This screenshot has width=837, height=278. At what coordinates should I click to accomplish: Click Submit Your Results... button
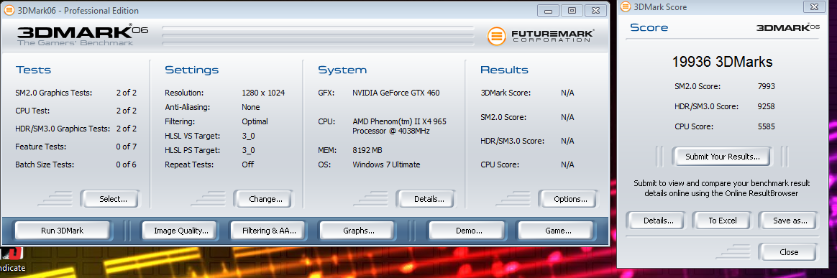tap(722, 157)
